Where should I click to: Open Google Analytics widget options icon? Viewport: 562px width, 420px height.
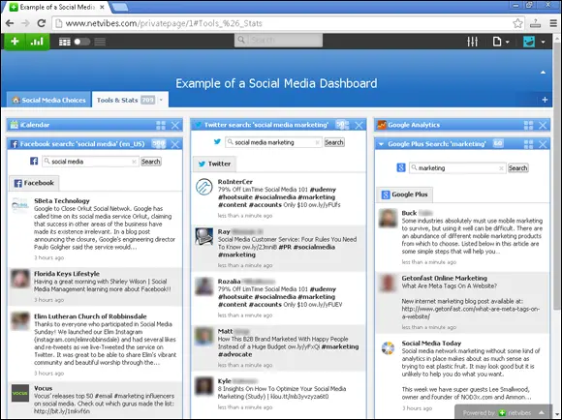click(x=528, y=125)
